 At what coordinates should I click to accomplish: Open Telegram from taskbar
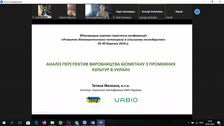click(x=77, y=123)
